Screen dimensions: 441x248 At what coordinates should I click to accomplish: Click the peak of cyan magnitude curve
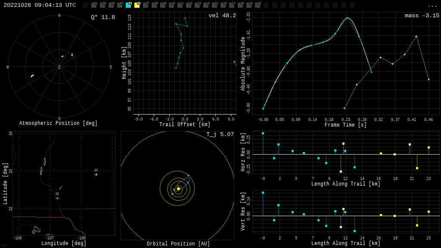pyautogui.click(x=347, y=18)
